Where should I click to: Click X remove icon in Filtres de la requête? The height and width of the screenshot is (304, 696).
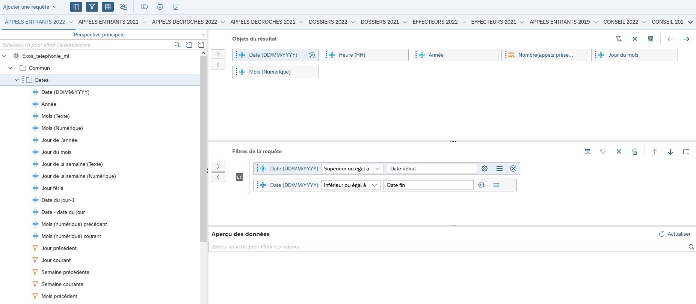click(x=619, y=152)
